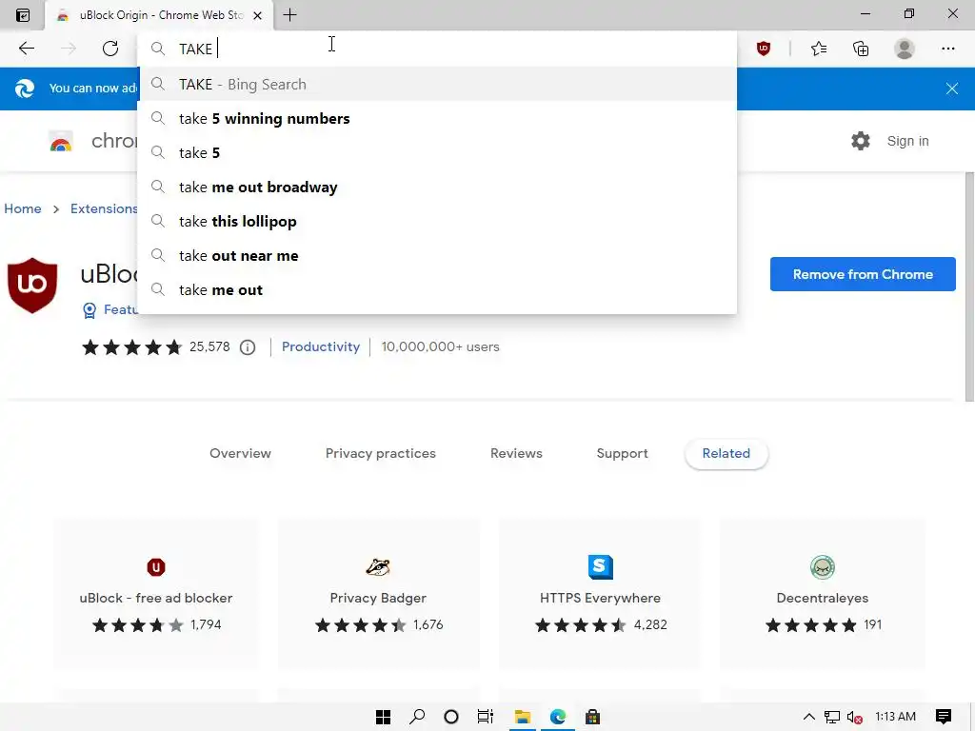Switch to the Overview tab
The height and width of the screenshot is (731, 975).
[240, 453]
